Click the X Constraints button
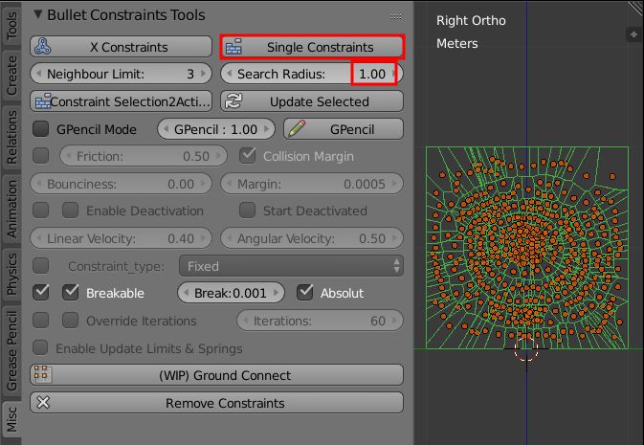The image size is (644, 445). point(121,47)
